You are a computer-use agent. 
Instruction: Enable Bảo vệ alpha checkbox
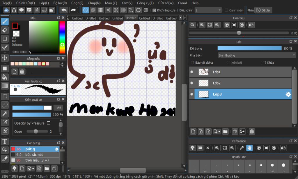(192, 63)
